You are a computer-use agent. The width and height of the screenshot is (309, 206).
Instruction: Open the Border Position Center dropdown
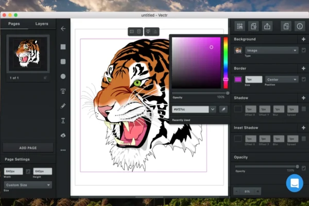coord(282,80)
